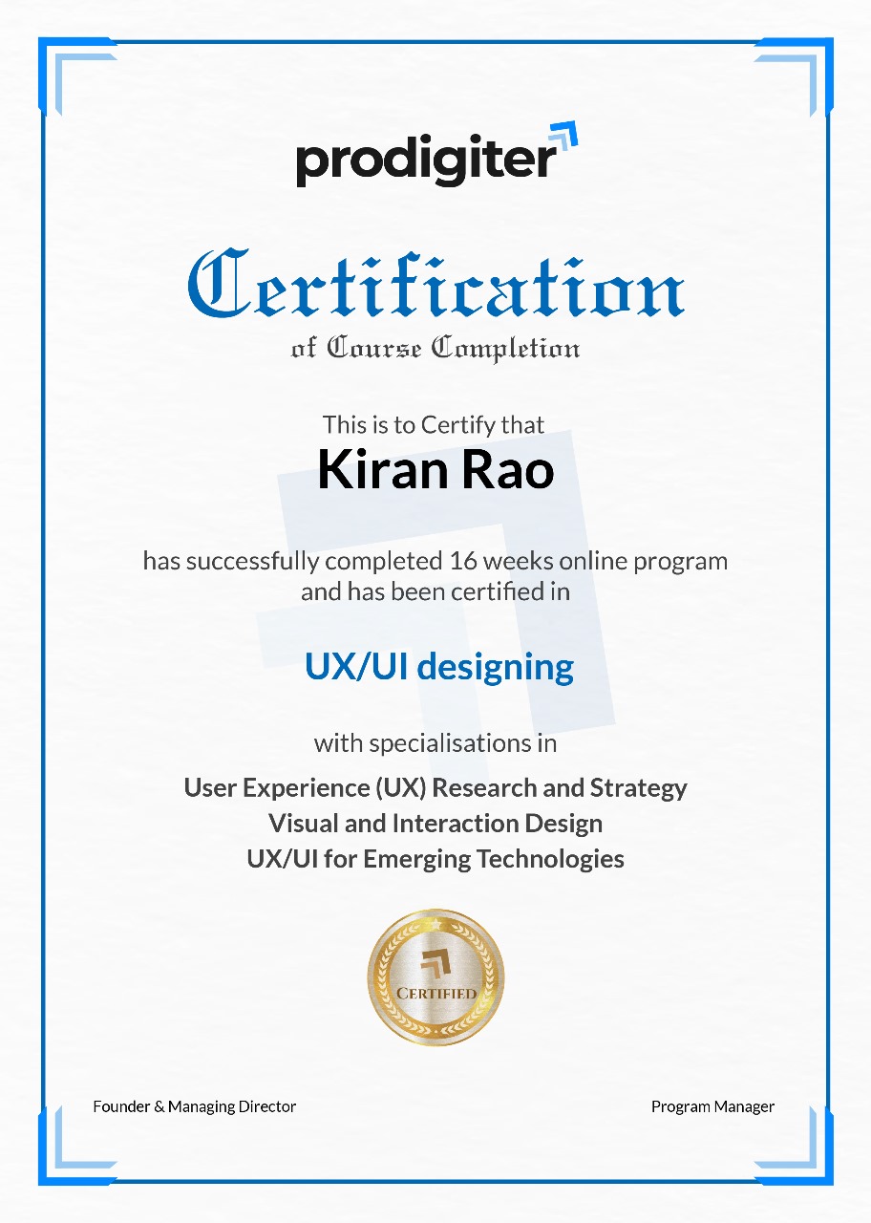Select the UX/UI designing course title
Image resolution: width=871 pixels, height=1223 pixels.
click(x=439, y=666)
